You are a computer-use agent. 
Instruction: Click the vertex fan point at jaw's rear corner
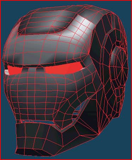coord(98,135)
